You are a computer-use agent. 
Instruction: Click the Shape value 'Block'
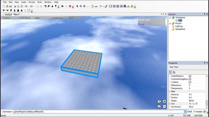[191, 101]
